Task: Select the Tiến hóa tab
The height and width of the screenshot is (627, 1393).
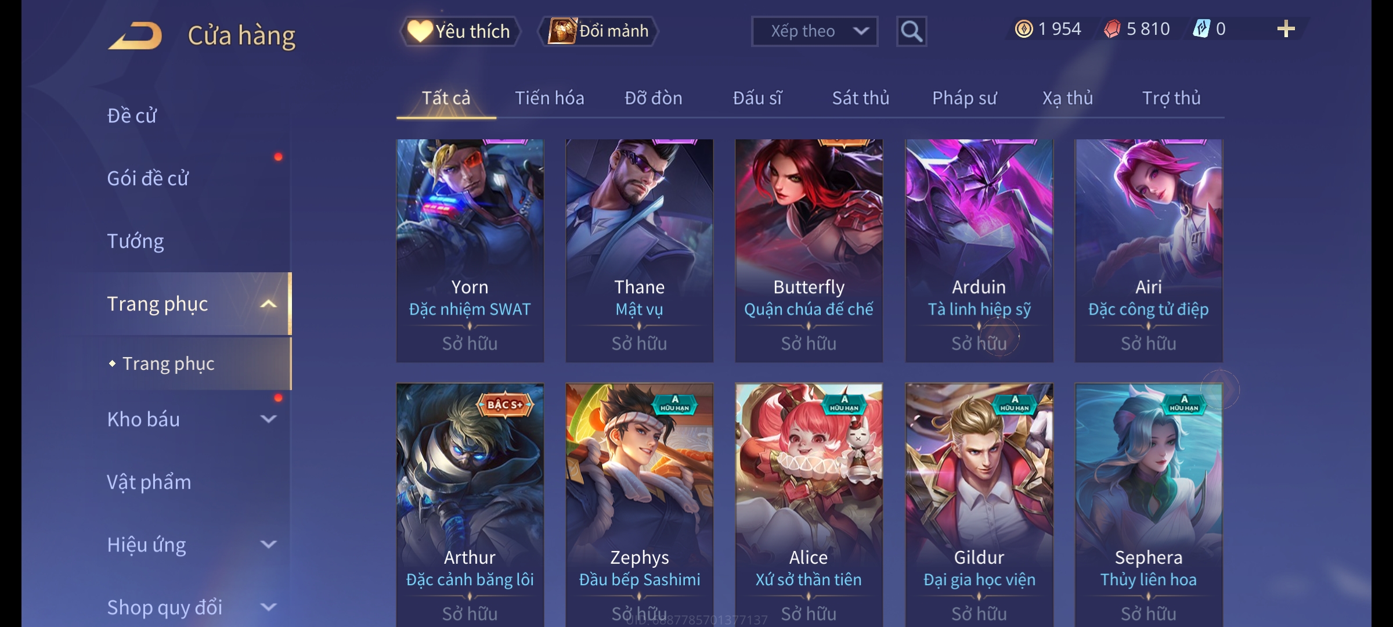Action: point(549,98)
